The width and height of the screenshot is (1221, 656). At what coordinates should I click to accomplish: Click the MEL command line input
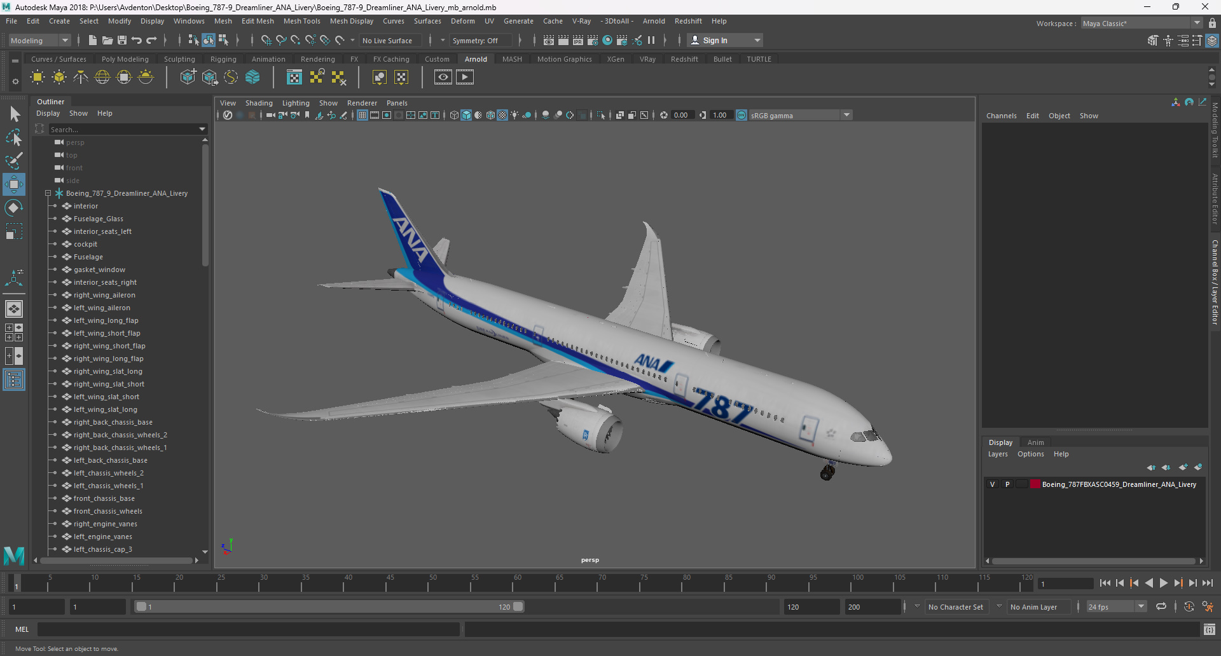click(x=248, y=629)
